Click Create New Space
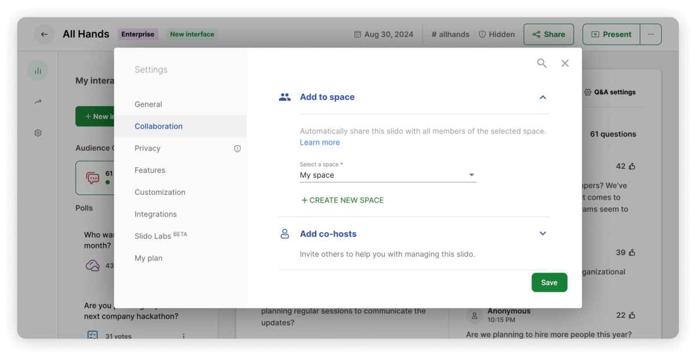 point(342,200)
